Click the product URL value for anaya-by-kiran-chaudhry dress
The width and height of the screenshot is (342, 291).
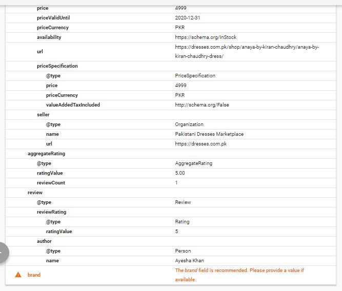tap(247, 51)
